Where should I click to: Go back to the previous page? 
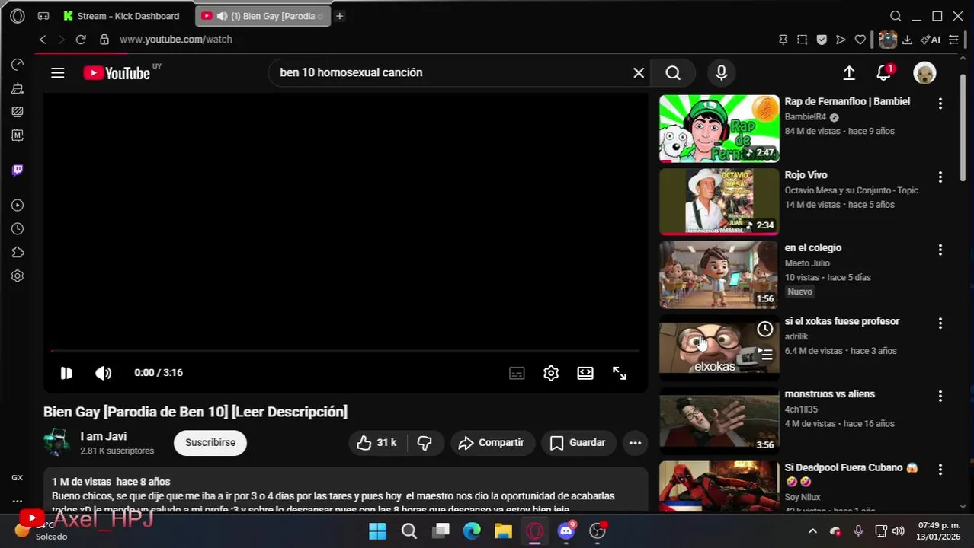(43, 40)
